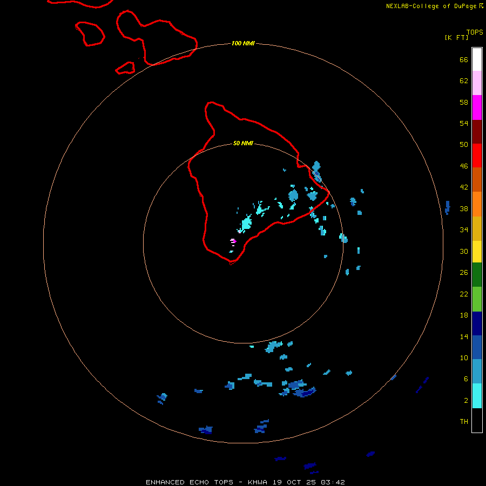Click the orange 42 kft legend swatch
The height and width of the screenshot is (486, 486).
(477, 204)
